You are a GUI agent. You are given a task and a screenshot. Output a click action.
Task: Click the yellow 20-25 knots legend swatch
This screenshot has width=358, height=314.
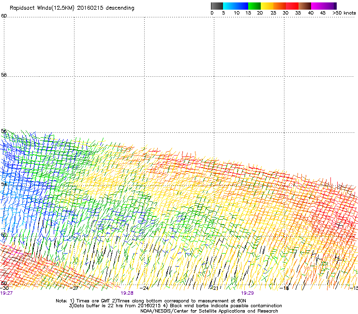(267, 6)
